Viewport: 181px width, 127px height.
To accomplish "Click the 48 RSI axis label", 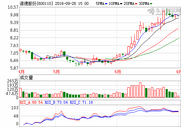I will coord(16,116).
